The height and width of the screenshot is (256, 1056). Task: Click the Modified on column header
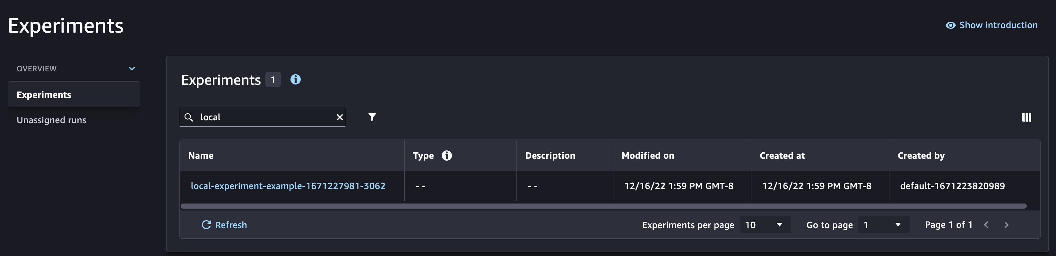click(x=648, y=156)
